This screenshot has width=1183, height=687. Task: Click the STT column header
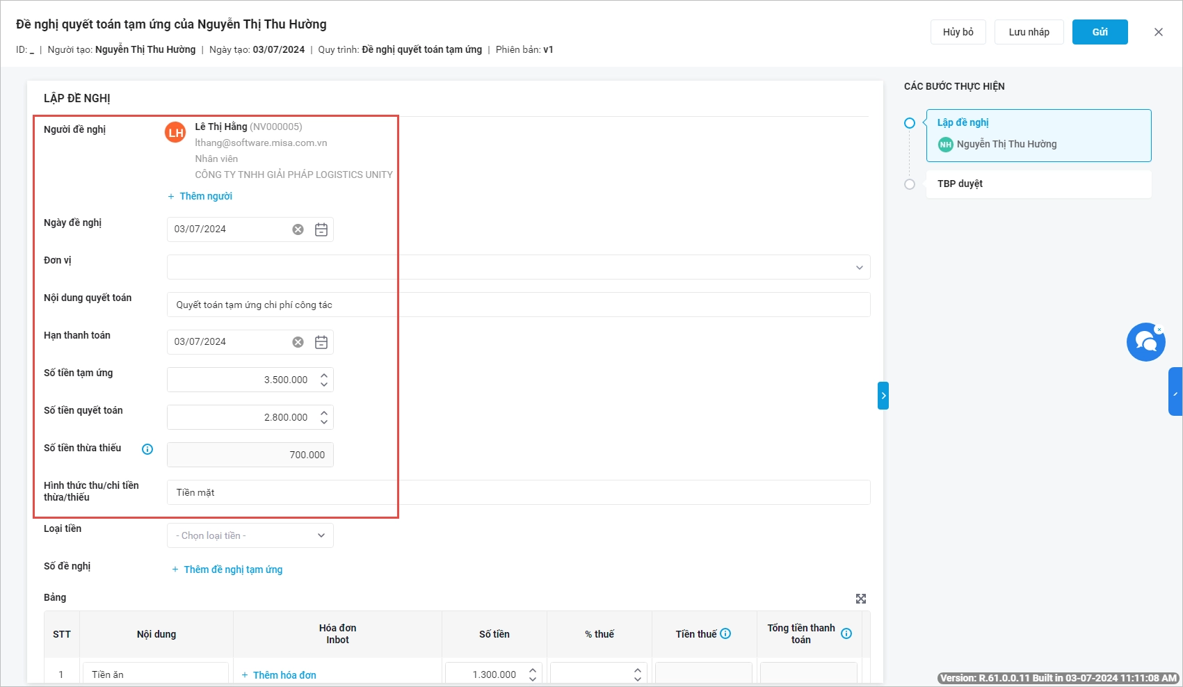[x=62, y=634]
